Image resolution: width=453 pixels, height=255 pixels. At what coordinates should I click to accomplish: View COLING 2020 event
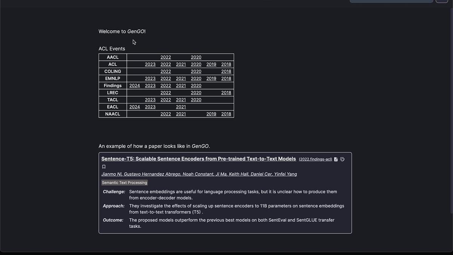point(196,71)
